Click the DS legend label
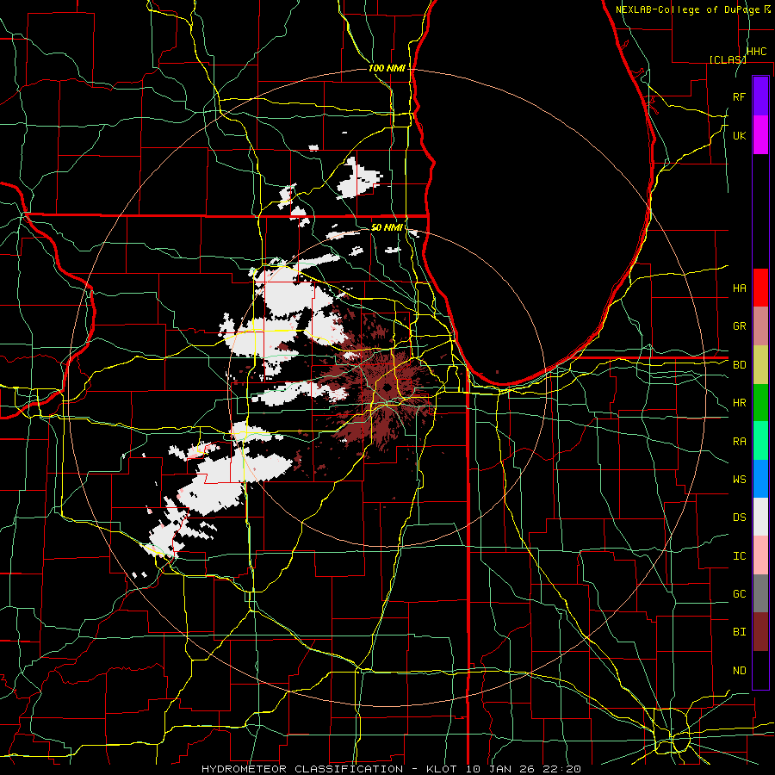Screen dimensions: 775x775 (x=740, y=518)
